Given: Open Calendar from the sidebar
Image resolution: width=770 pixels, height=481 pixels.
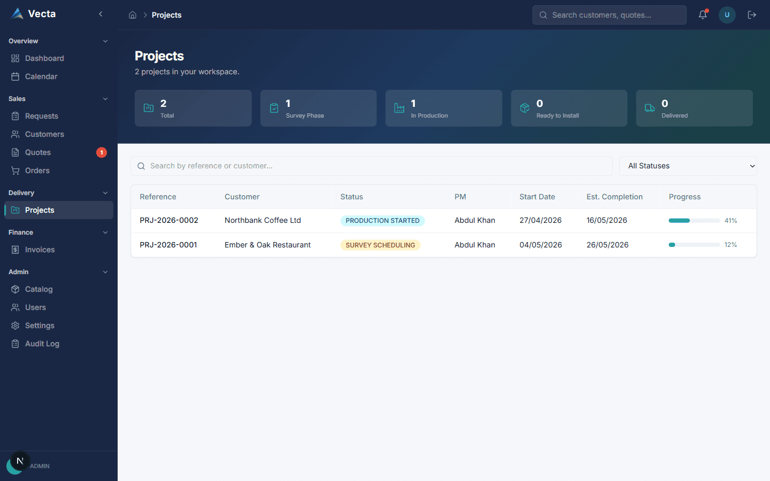Looking at the screenshot, I should point(59,76).
